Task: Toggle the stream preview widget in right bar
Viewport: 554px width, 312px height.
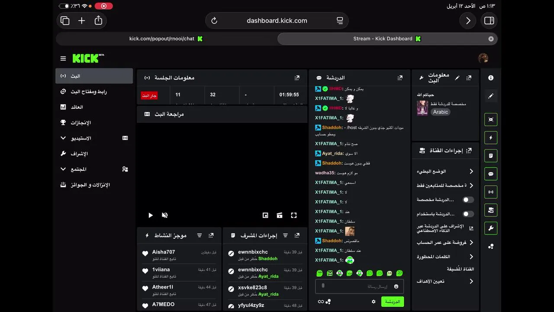Action: [491, 119]
